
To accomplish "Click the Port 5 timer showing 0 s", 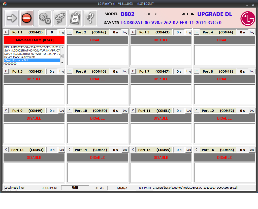I will (x=52, y=72).
